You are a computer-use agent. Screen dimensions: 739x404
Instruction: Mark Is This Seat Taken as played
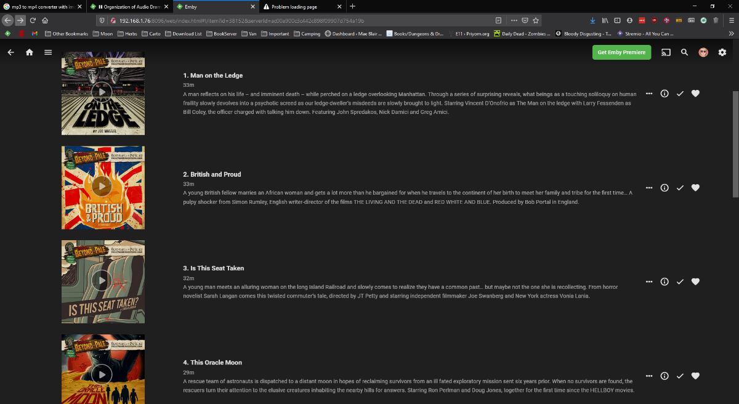point(680,281)
